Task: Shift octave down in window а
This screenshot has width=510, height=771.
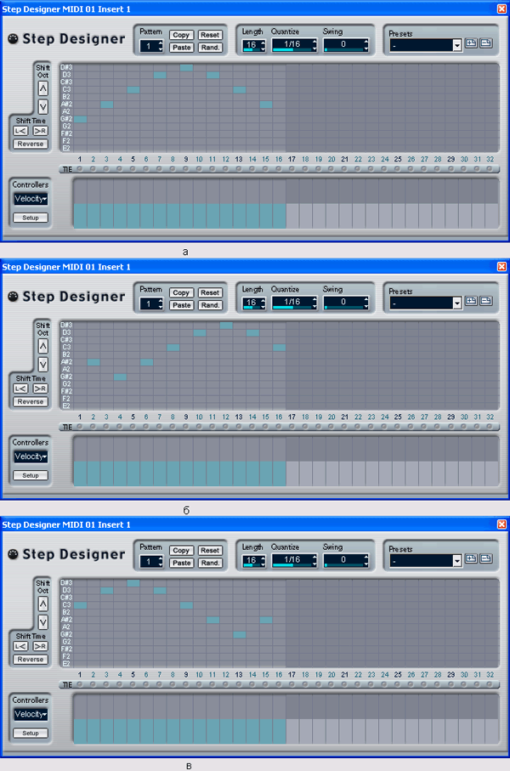Action: point(43,107)
